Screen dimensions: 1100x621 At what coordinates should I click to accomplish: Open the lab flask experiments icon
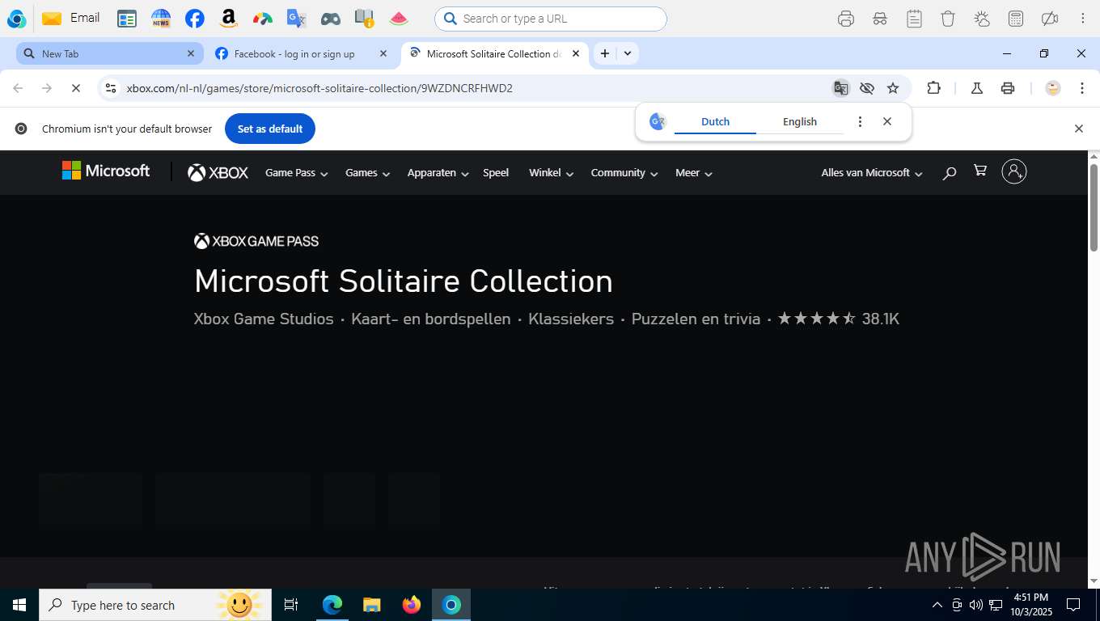977,88
